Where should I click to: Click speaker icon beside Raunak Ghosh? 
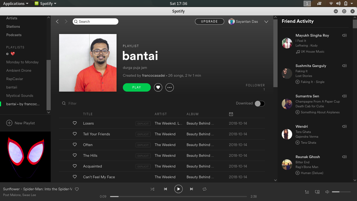pyautogui.click(x=344, y=157)
